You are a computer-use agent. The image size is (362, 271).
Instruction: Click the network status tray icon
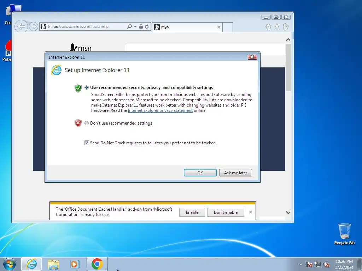coord(318,264)
